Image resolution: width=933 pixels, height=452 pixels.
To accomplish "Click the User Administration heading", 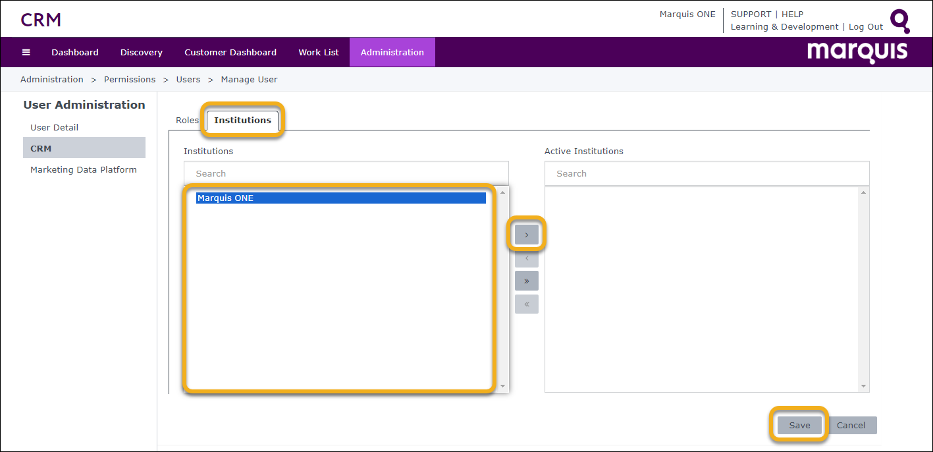I will coord(84,105).
